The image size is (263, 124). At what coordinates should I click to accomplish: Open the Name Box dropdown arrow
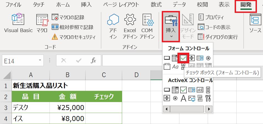pos(40,60)
